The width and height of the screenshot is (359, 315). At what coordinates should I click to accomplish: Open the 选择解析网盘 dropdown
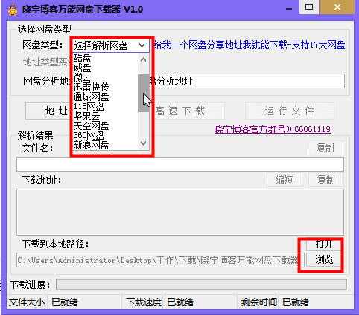[x=111, y=45]
